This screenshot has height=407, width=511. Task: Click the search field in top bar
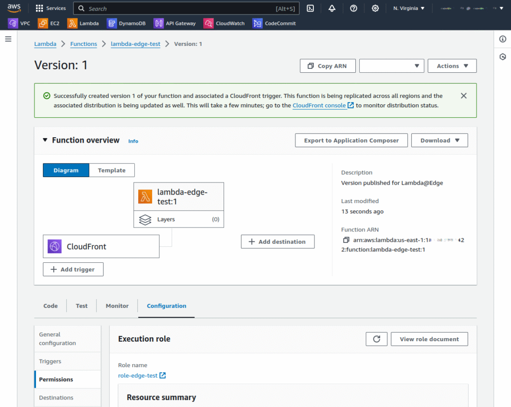pyautogui.click(x=186, y=8)
